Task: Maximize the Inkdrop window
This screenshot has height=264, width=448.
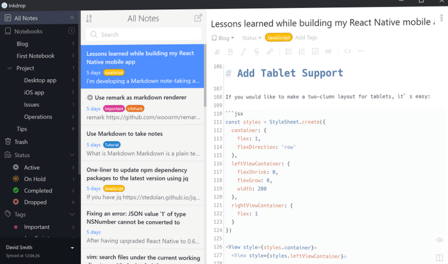Action: 421,1
